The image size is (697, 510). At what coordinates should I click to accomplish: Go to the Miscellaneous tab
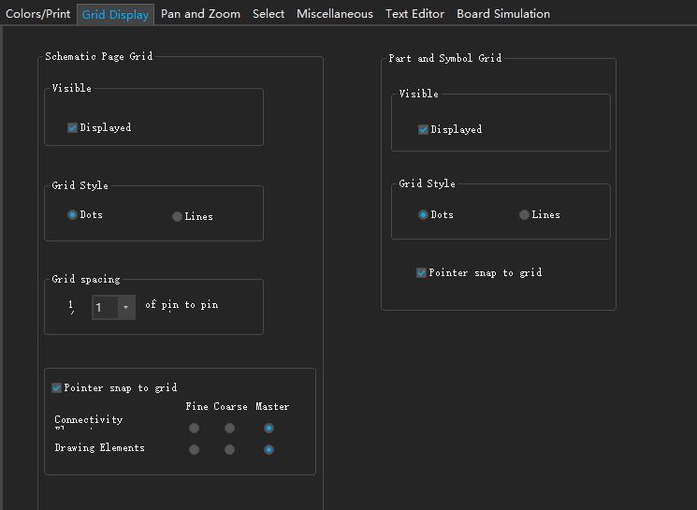pos(335,14)
